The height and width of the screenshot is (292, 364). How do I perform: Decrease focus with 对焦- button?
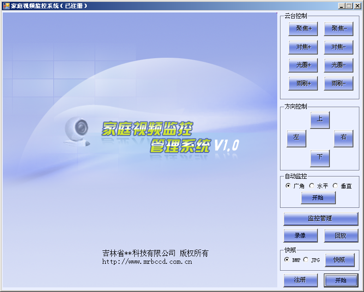click(339, 47)
